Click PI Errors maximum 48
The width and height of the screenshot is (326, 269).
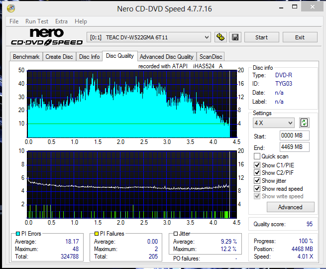tap(76, 249)
